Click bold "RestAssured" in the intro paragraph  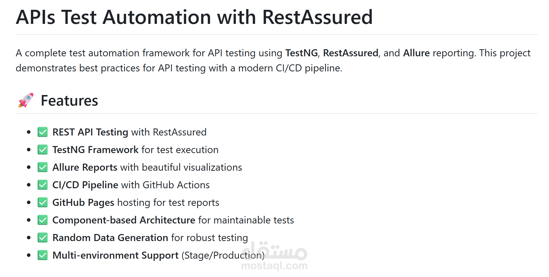(350, 53)
